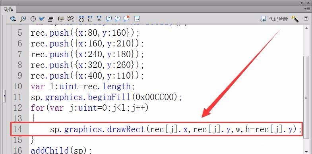This screenshot has width=312, height=154.
Task: Click the Auto format lines icon
Action: point(50,19)
